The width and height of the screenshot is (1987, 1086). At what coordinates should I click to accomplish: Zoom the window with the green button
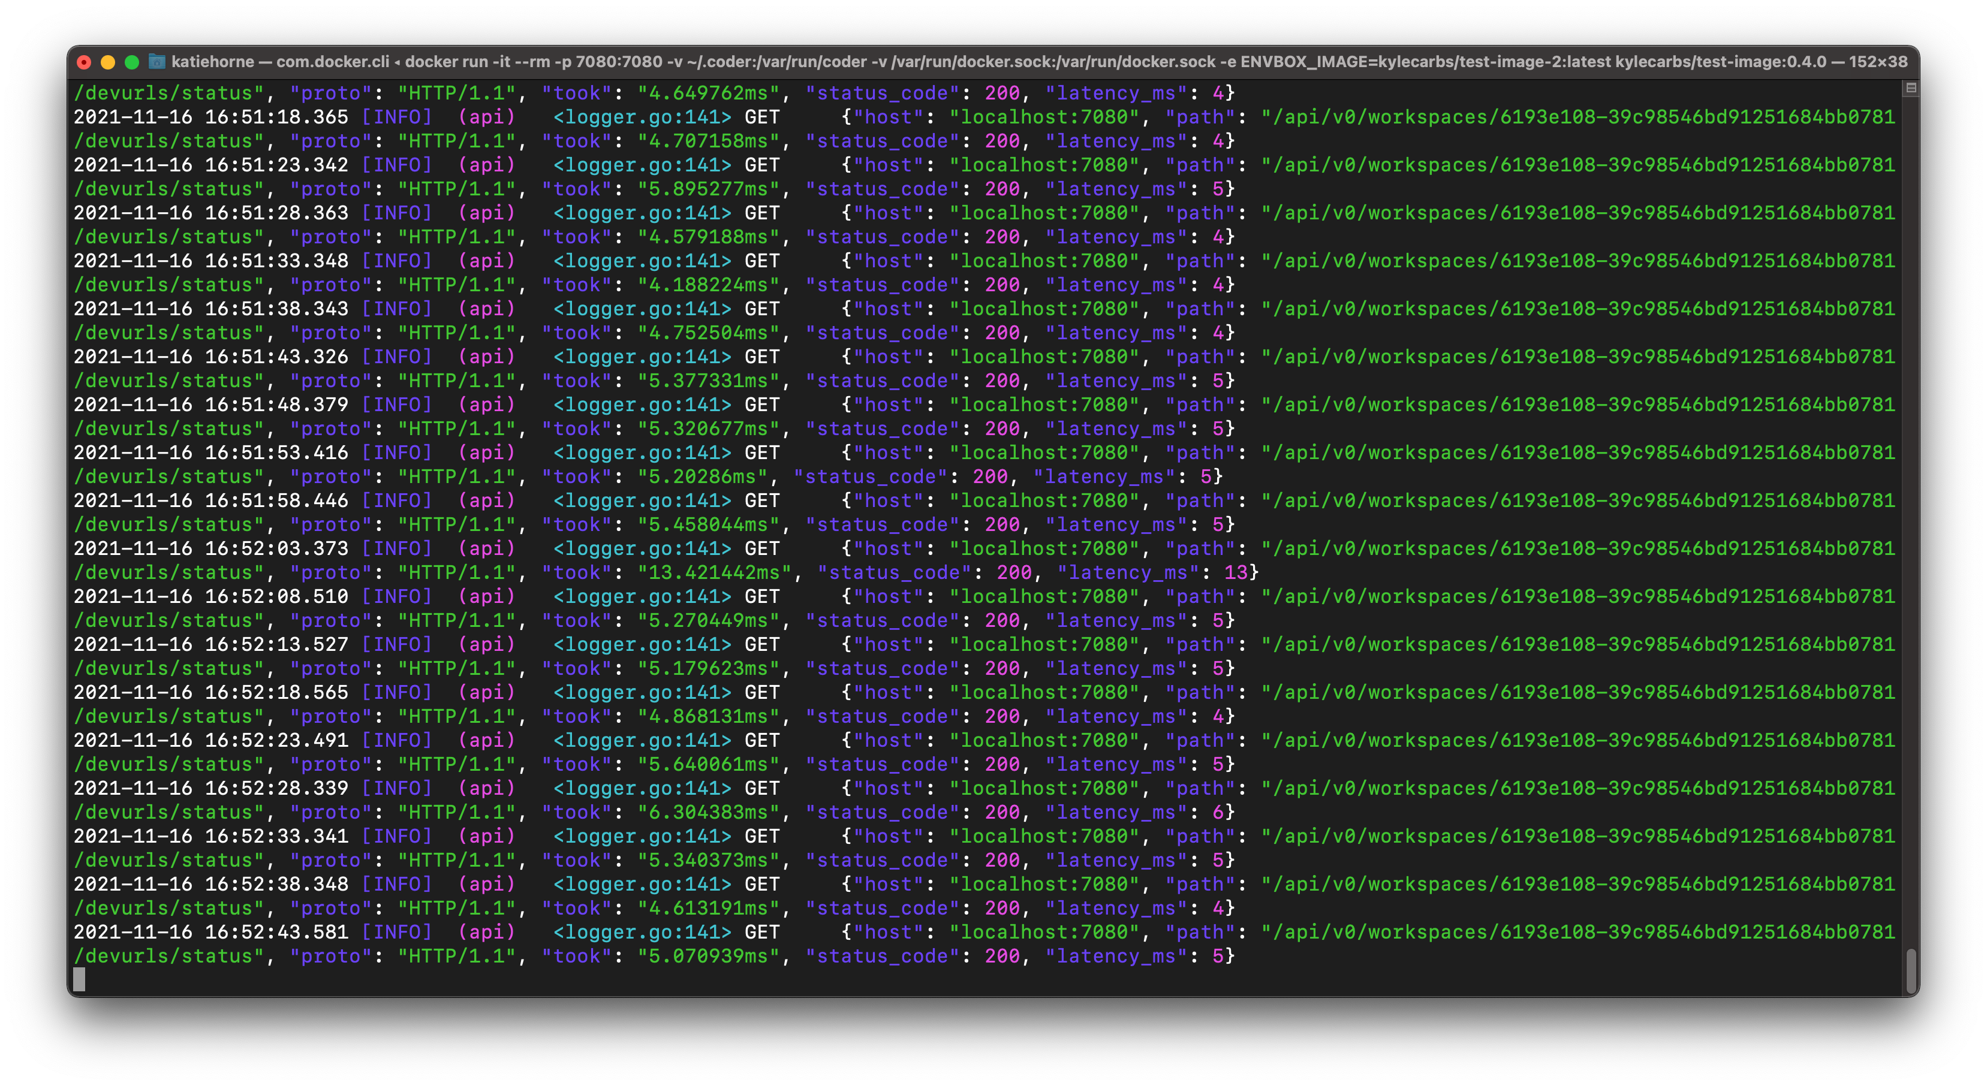pos(132,62)
